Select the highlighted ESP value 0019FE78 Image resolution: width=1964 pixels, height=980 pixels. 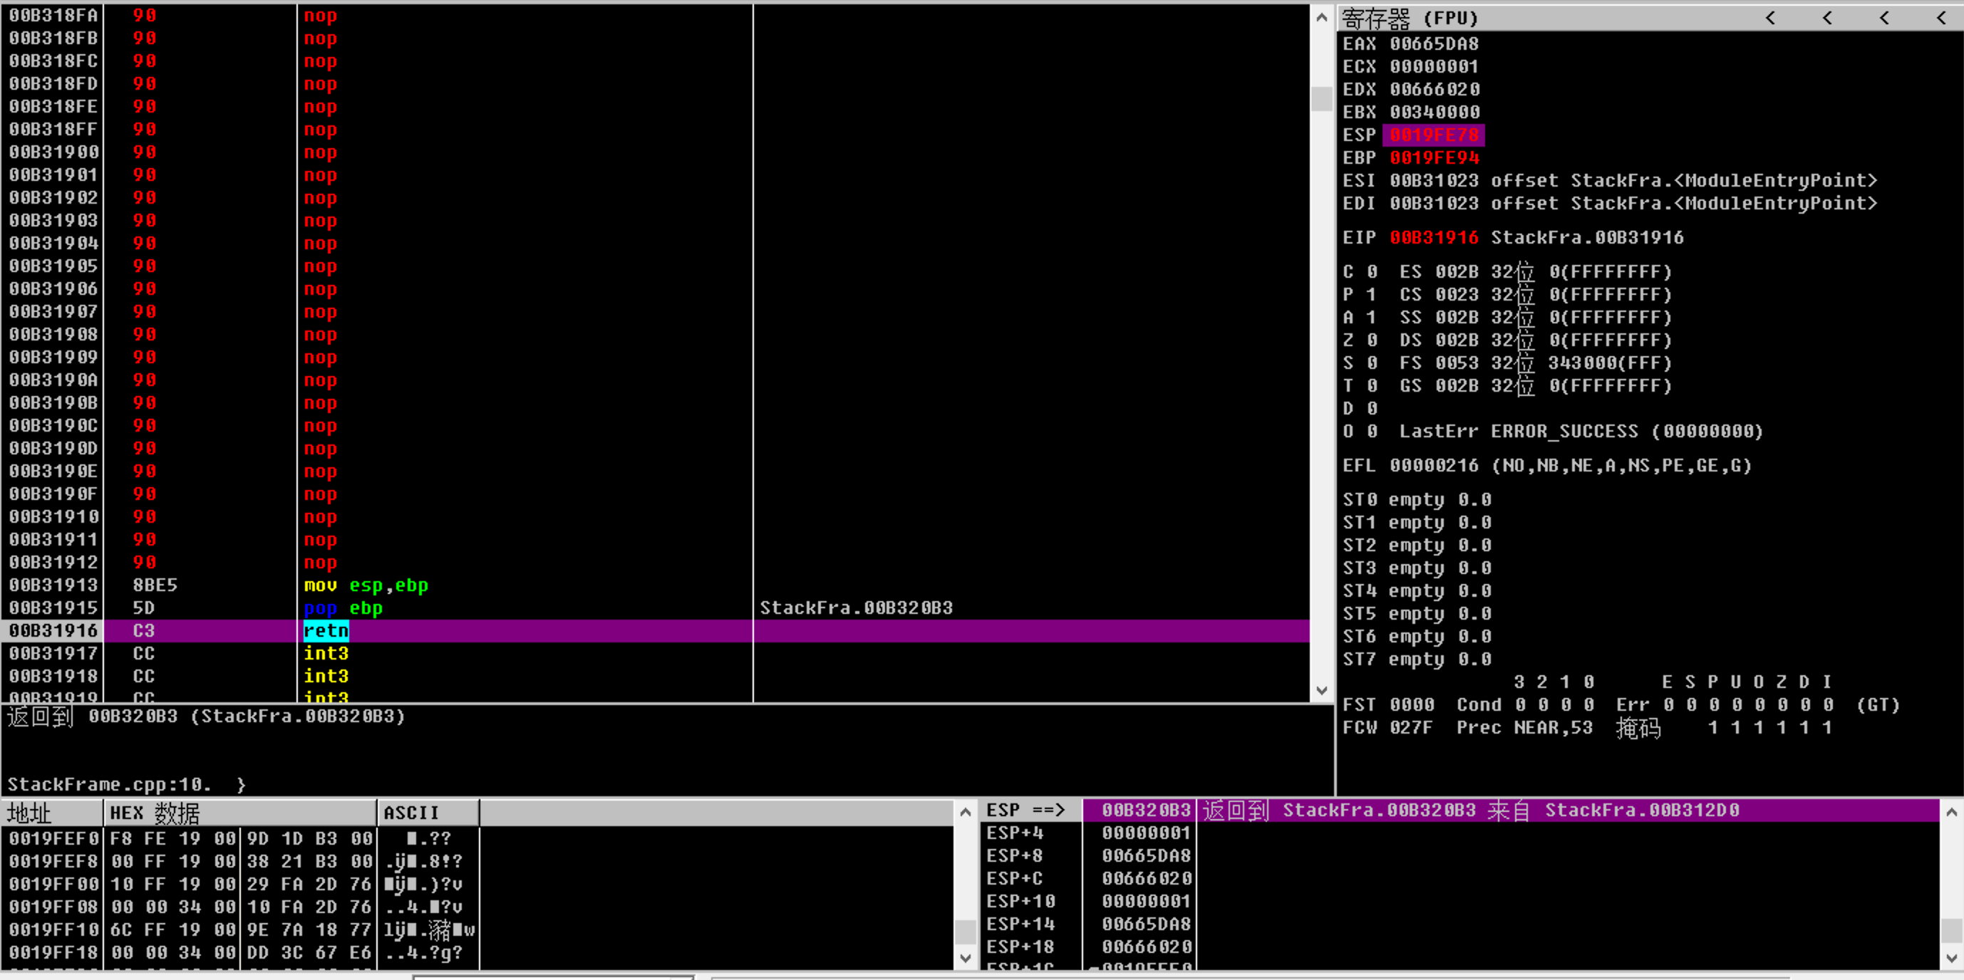[x=1434, y=135]
